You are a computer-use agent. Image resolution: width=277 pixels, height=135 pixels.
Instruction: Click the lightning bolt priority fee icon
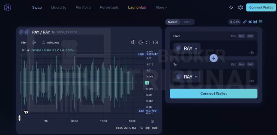tap(231, 7)
